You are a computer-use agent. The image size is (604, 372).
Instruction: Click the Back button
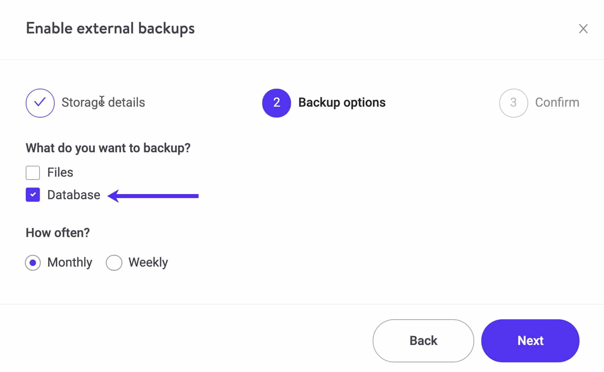pos(423,341)
